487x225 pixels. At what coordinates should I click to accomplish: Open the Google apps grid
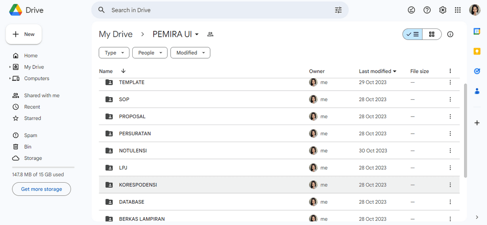point(458,10)
